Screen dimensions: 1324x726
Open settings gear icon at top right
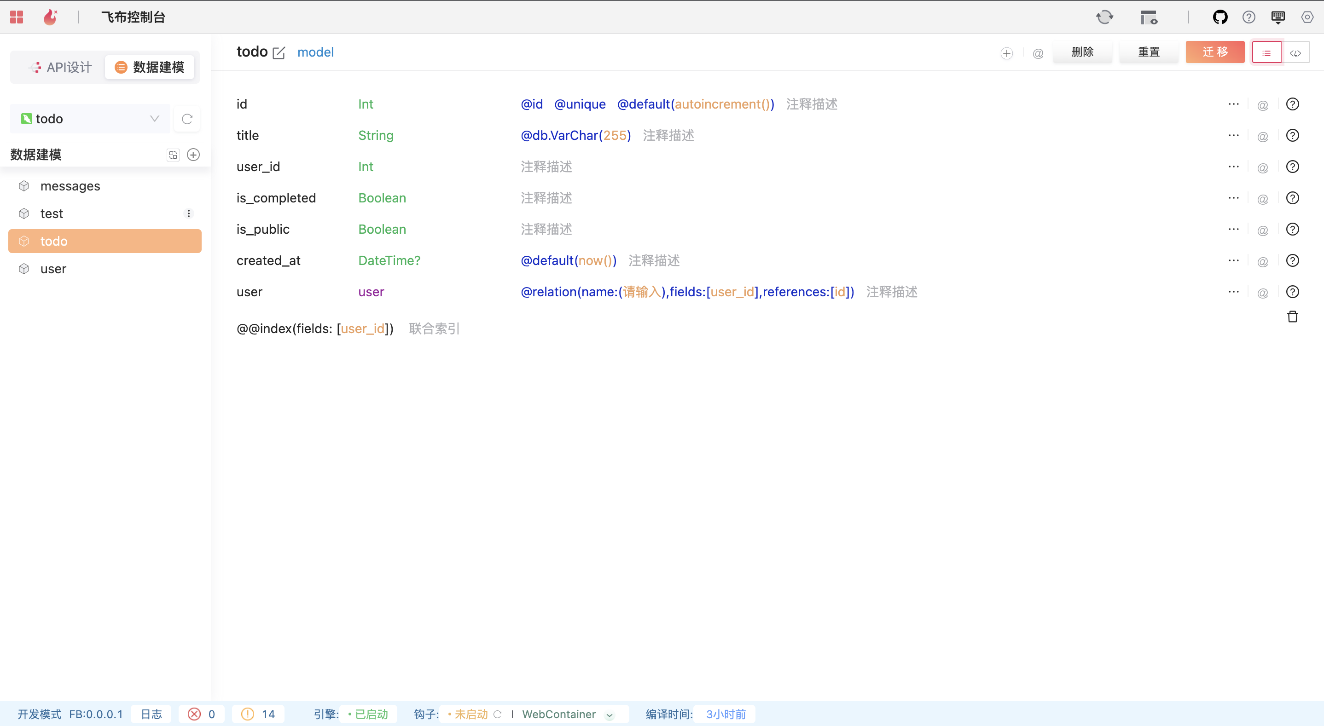1307,17
